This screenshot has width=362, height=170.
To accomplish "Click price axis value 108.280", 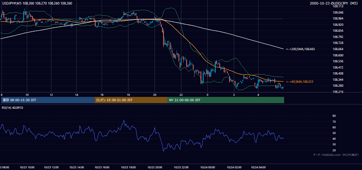I will 338,86.
